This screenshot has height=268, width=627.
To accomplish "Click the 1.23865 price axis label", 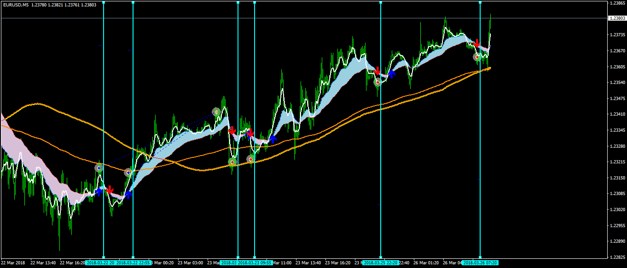I will [617, 3].
